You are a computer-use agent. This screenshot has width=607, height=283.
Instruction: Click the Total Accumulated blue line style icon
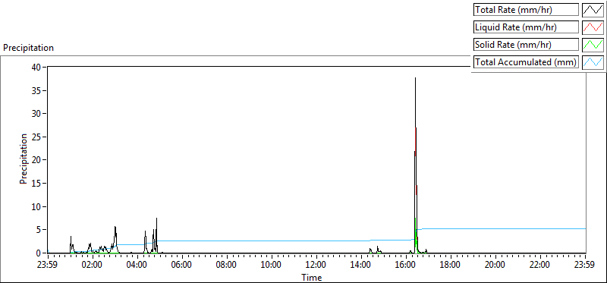pos(593,62)
